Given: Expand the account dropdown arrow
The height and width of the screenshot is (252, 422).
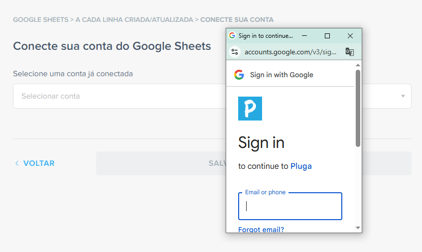Looking at the screenshot, I should click(x=403, y=96).
